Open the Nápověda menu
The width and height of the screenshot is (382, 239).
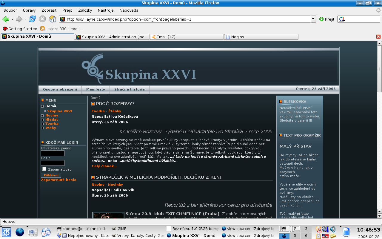coord(129,10)
